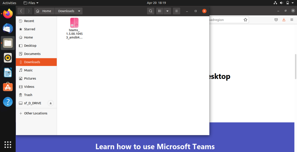This screenshot has height=152, width=297.
Task: Eject the sf_D_DRIVE volume
Action: point(50,103)
